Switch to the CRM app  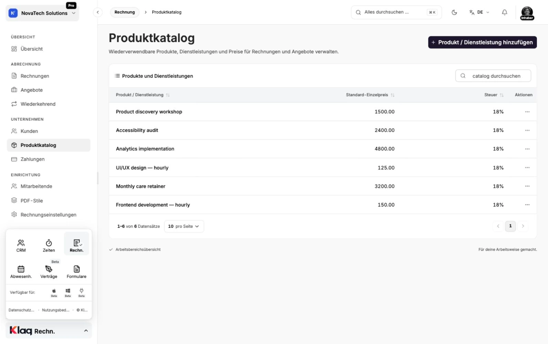[x=21, y=245]
